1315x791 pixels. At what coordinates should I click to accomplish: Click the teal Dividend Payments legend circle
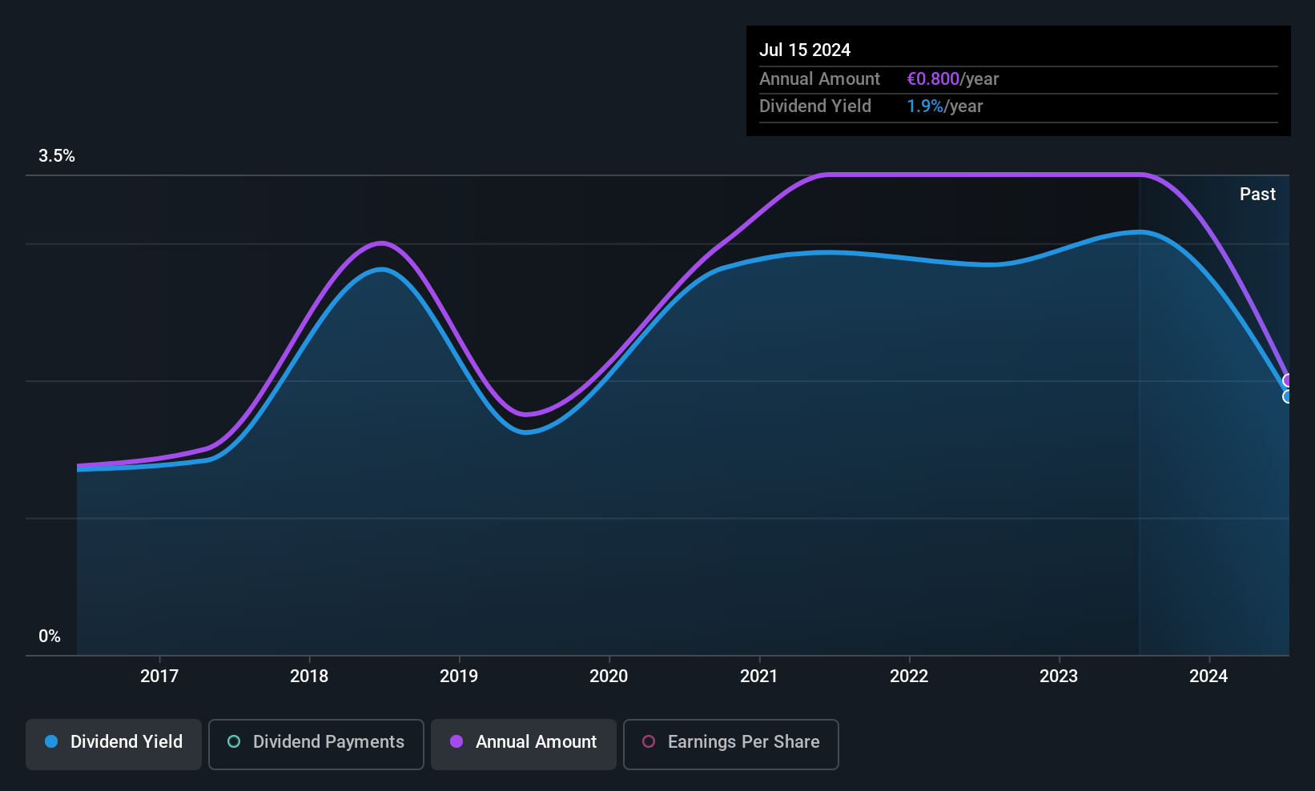pos(234,741)
